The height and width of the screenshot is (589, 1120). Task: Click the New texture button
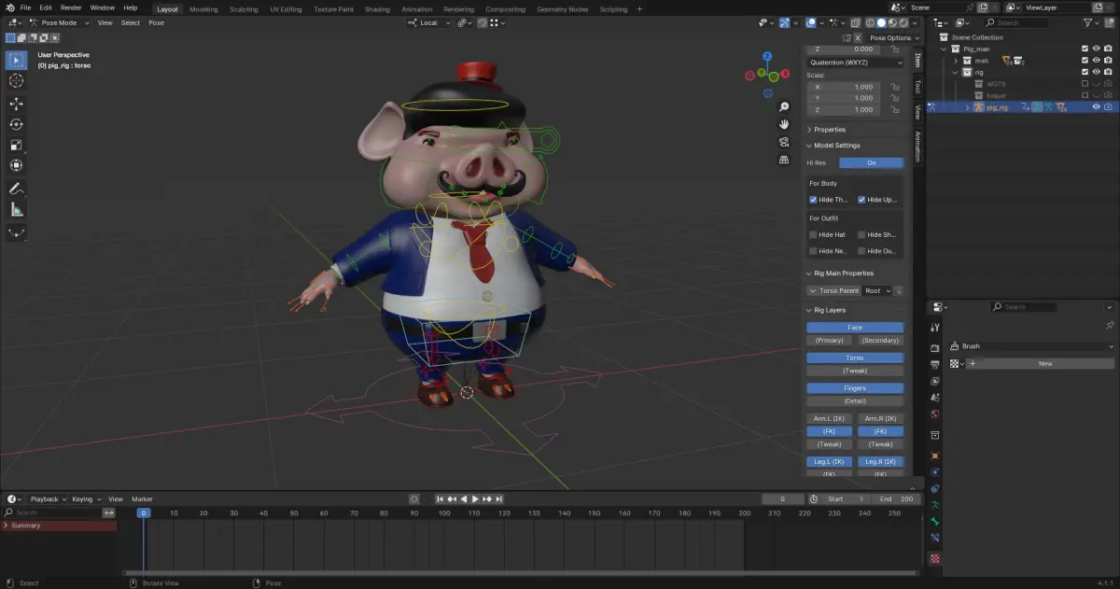point(1045,363)
